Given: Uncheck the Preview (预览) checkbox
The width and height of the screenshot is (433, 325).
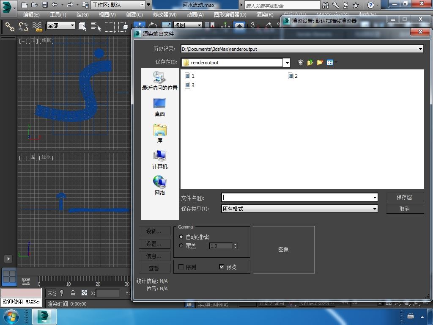Looking at the screenshot, I should (222, 267).
